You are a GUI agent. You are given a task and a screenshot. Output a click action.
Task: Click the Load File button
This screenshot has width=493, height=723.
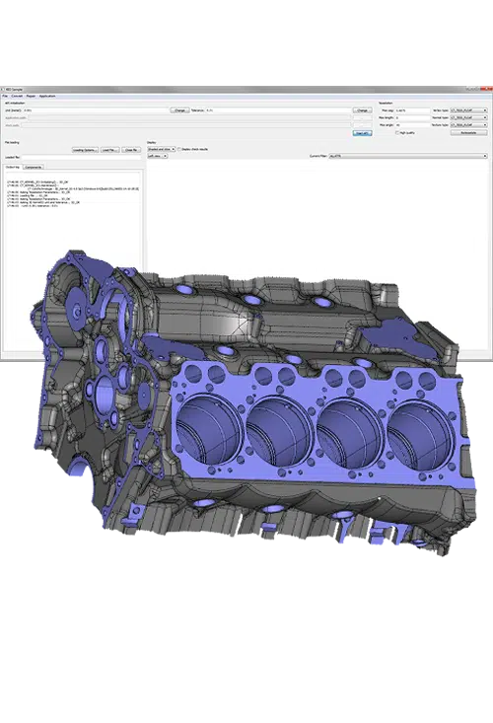[x=109, y=150]
